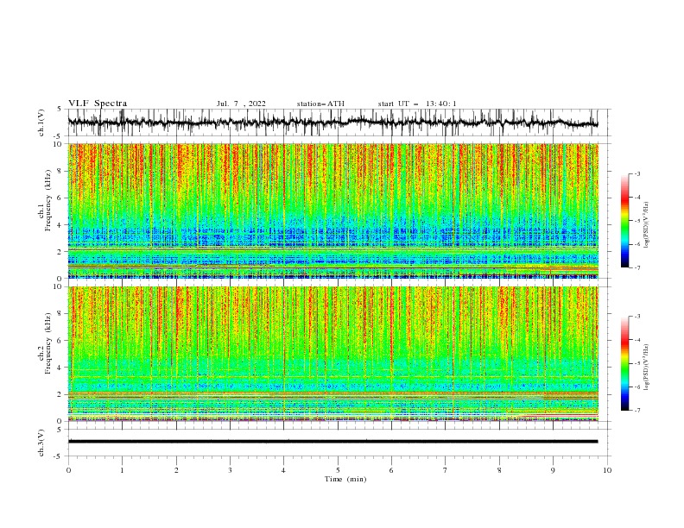The width and height of the screenshot is (684, 528).
Task: Click the ch.2 spectrogram panel
Action: coord(333,354)
